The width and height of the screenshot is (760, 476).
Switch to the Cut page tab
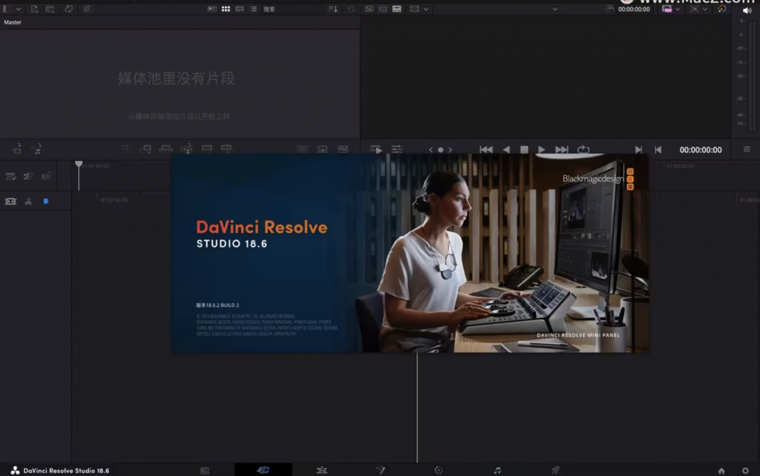click(x=263, y=470)
